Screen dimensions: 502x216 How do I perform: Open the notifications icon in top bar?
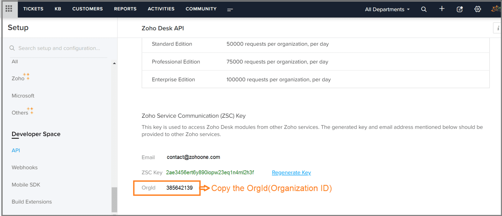[x=460, y=9]
